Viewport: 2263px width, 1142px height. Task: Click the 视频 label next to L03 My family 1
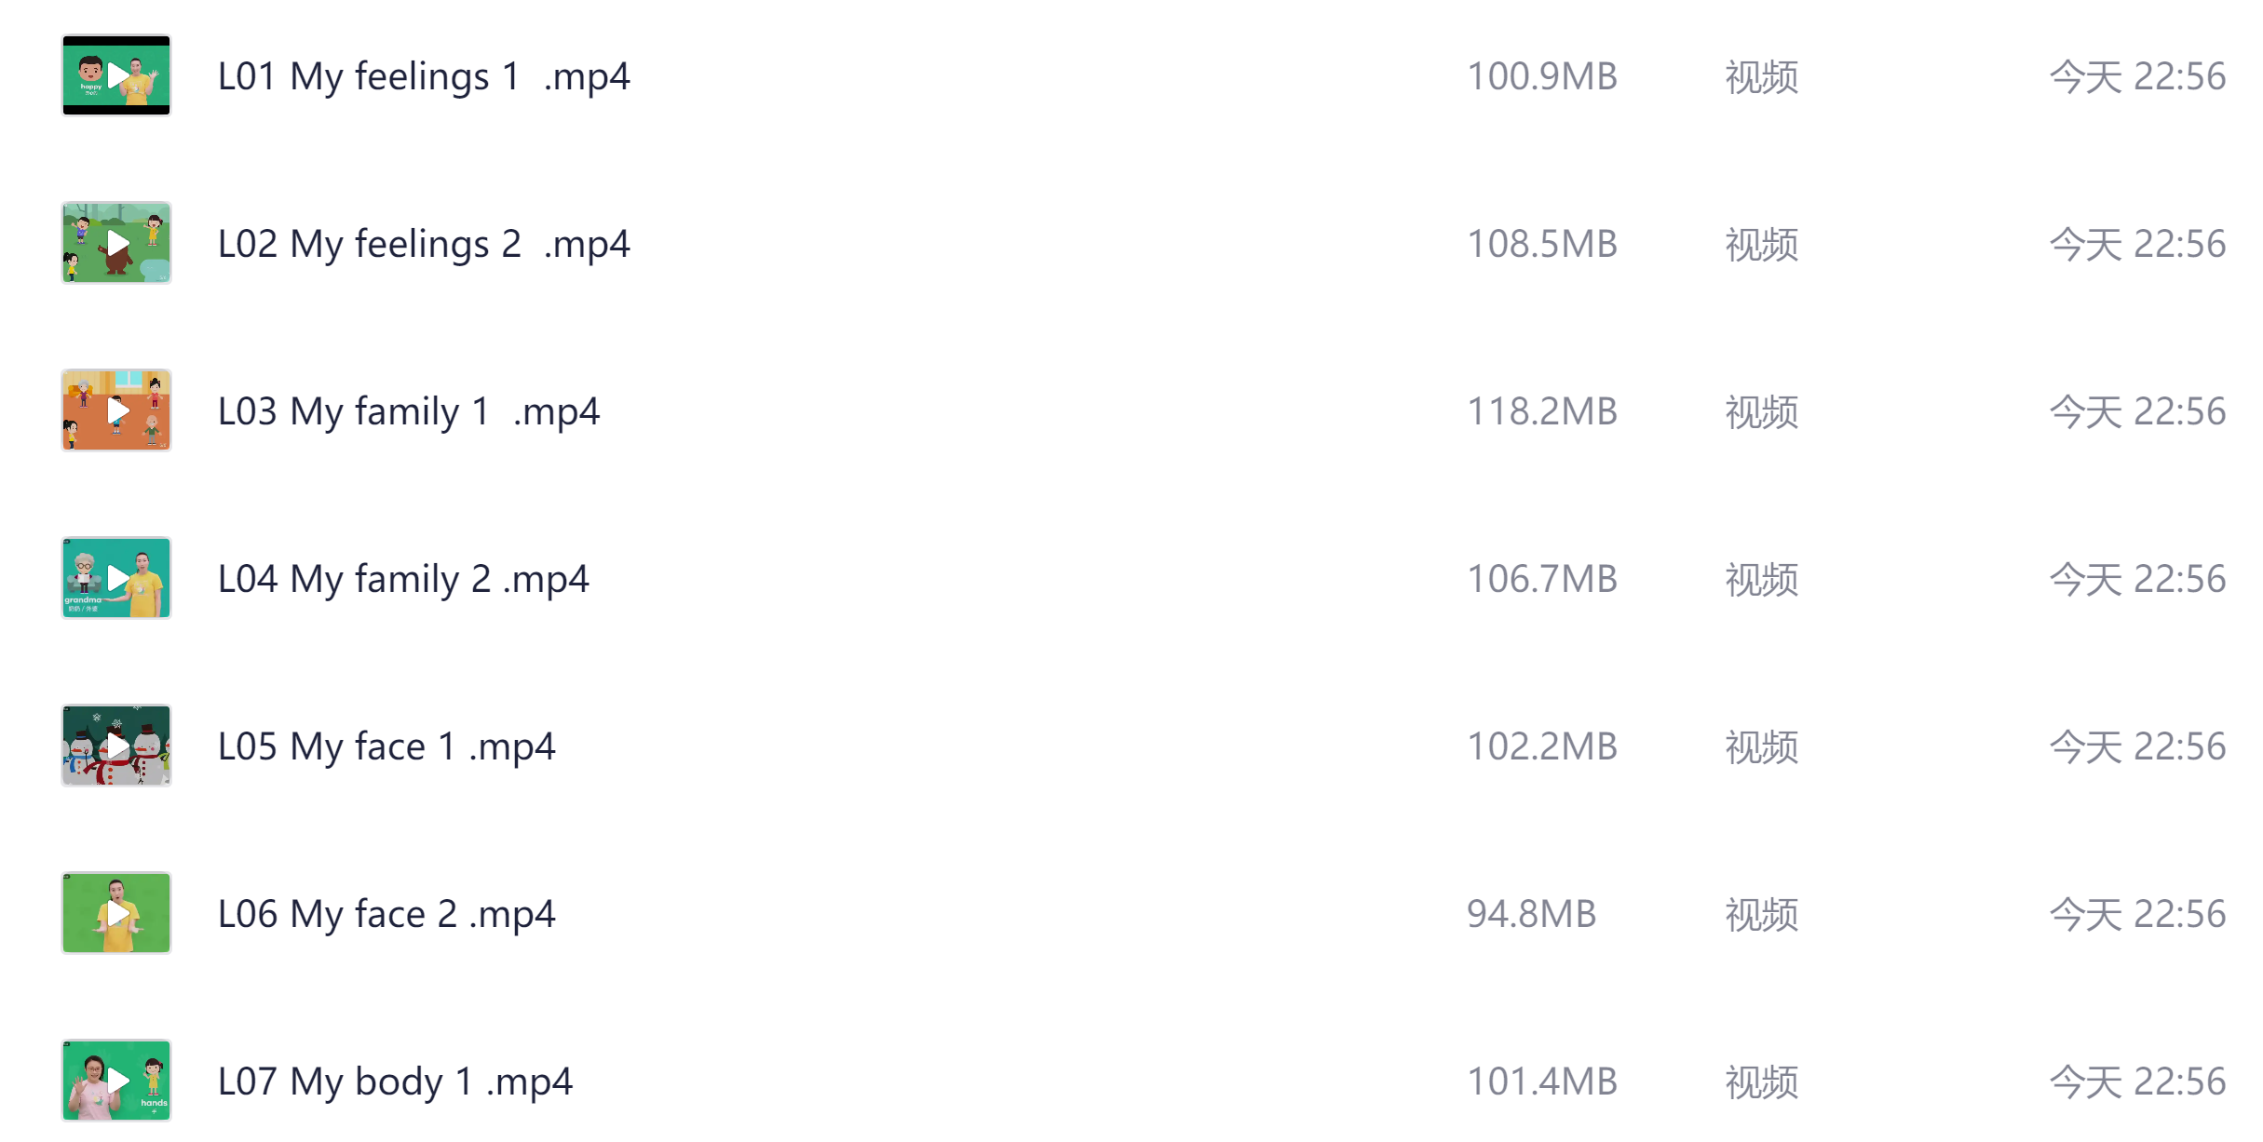tap(1761, 412)
